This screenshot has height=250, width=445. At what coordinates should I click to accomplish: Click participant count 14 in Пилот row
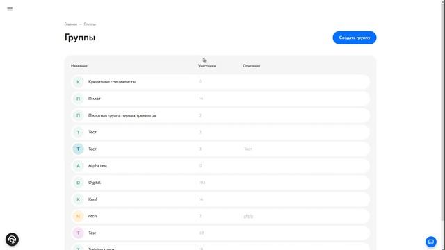[x=201, y=99]
